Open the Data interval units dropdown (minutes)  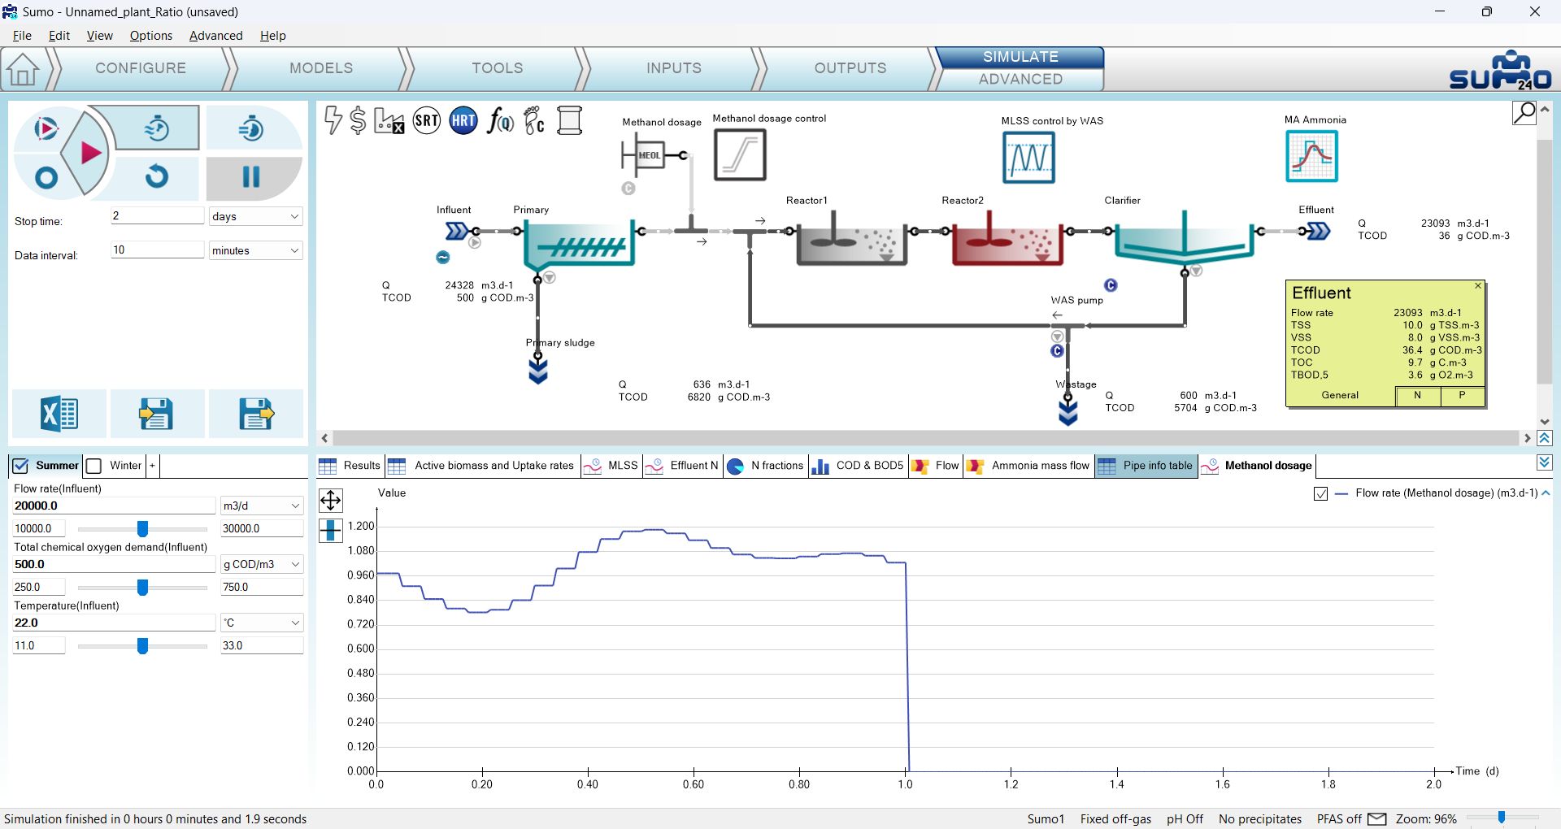click(x=255, y=250)
